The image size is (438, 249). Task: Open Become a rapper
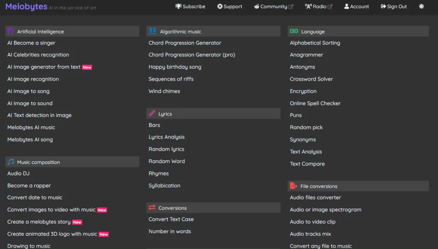click(29, 186)
